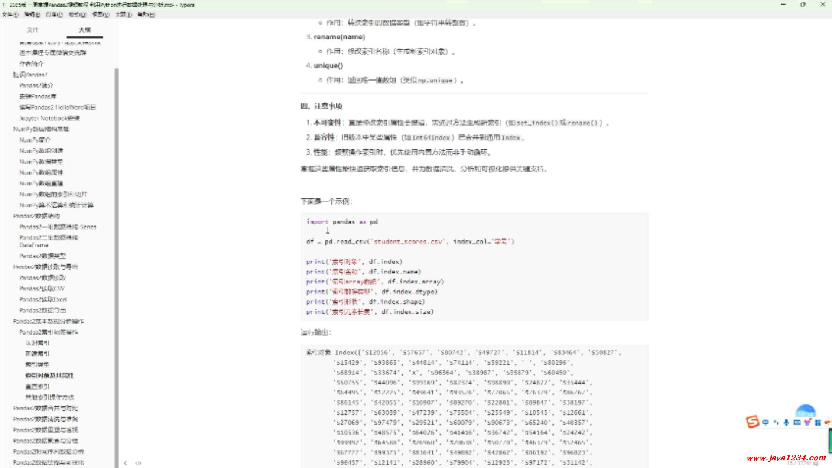Click the Typora app icon in title bar

[x=4, y=5]
